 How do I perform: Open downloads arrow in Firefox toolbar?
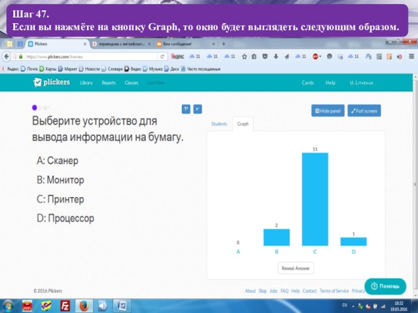(x=276, y=56)
